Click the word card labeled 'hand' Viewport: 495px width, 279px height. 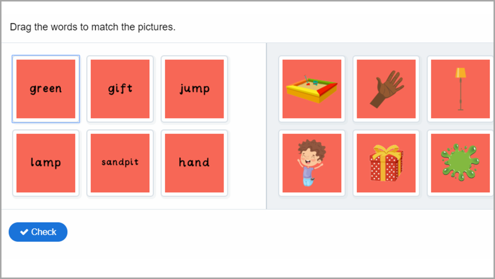pyautogui.click(x=194, y=163)
